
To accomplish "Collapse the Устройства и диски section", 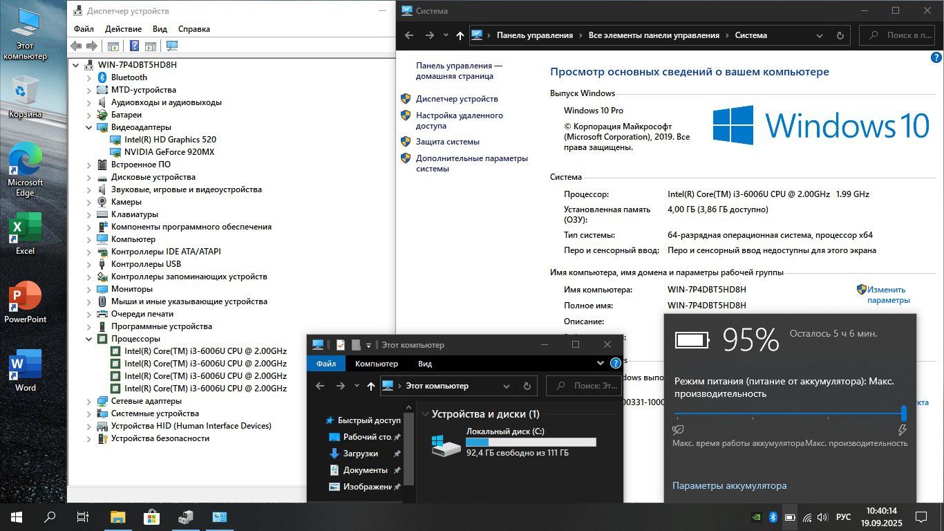I will point(424,414).
